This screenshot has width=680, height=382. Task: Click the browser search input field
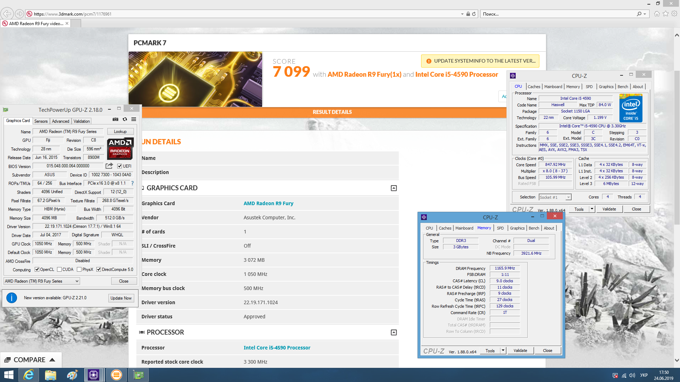[x=558, y=14]
